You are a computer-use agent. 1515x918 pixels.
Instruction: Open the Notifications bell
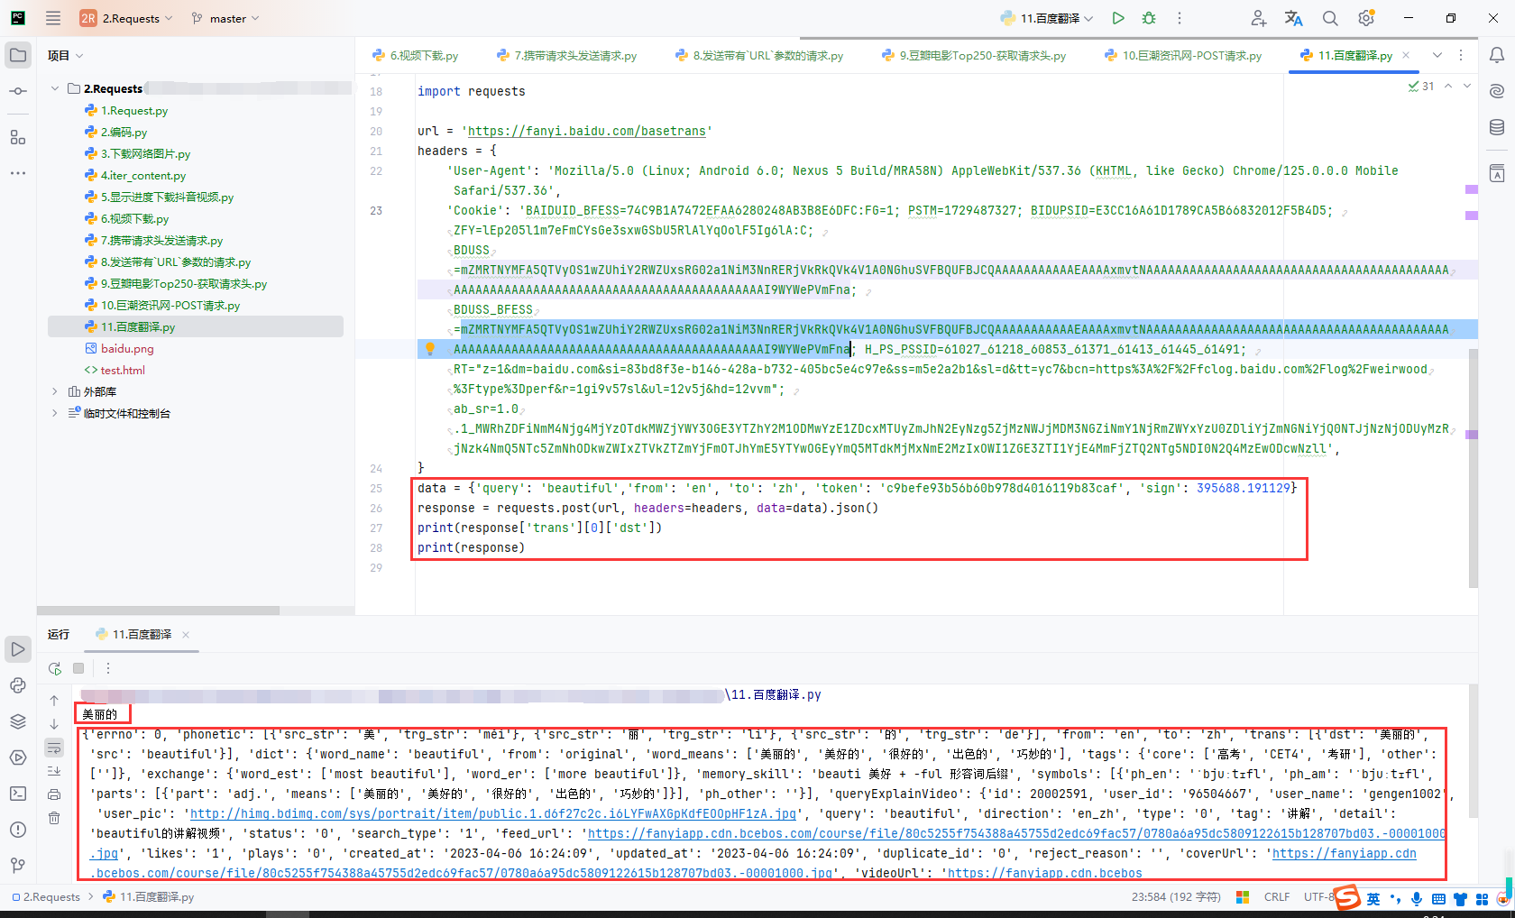1497,55
